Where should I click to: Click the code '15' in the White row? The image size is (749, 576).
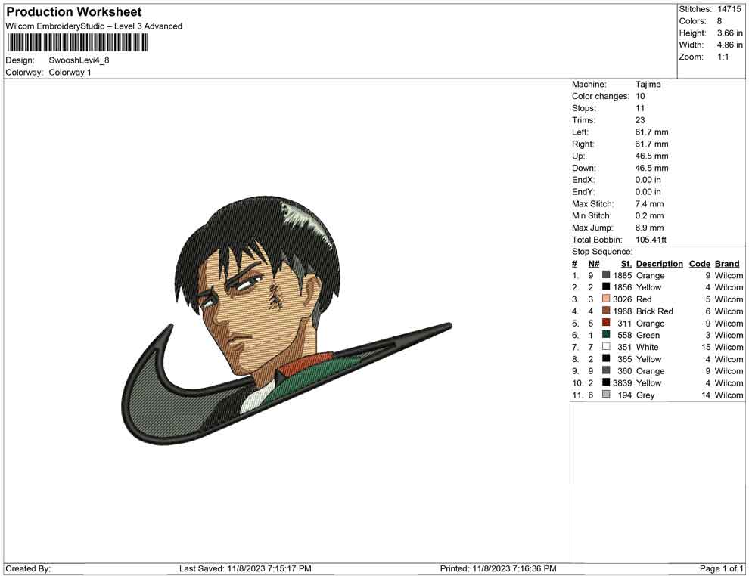(706, 347)
